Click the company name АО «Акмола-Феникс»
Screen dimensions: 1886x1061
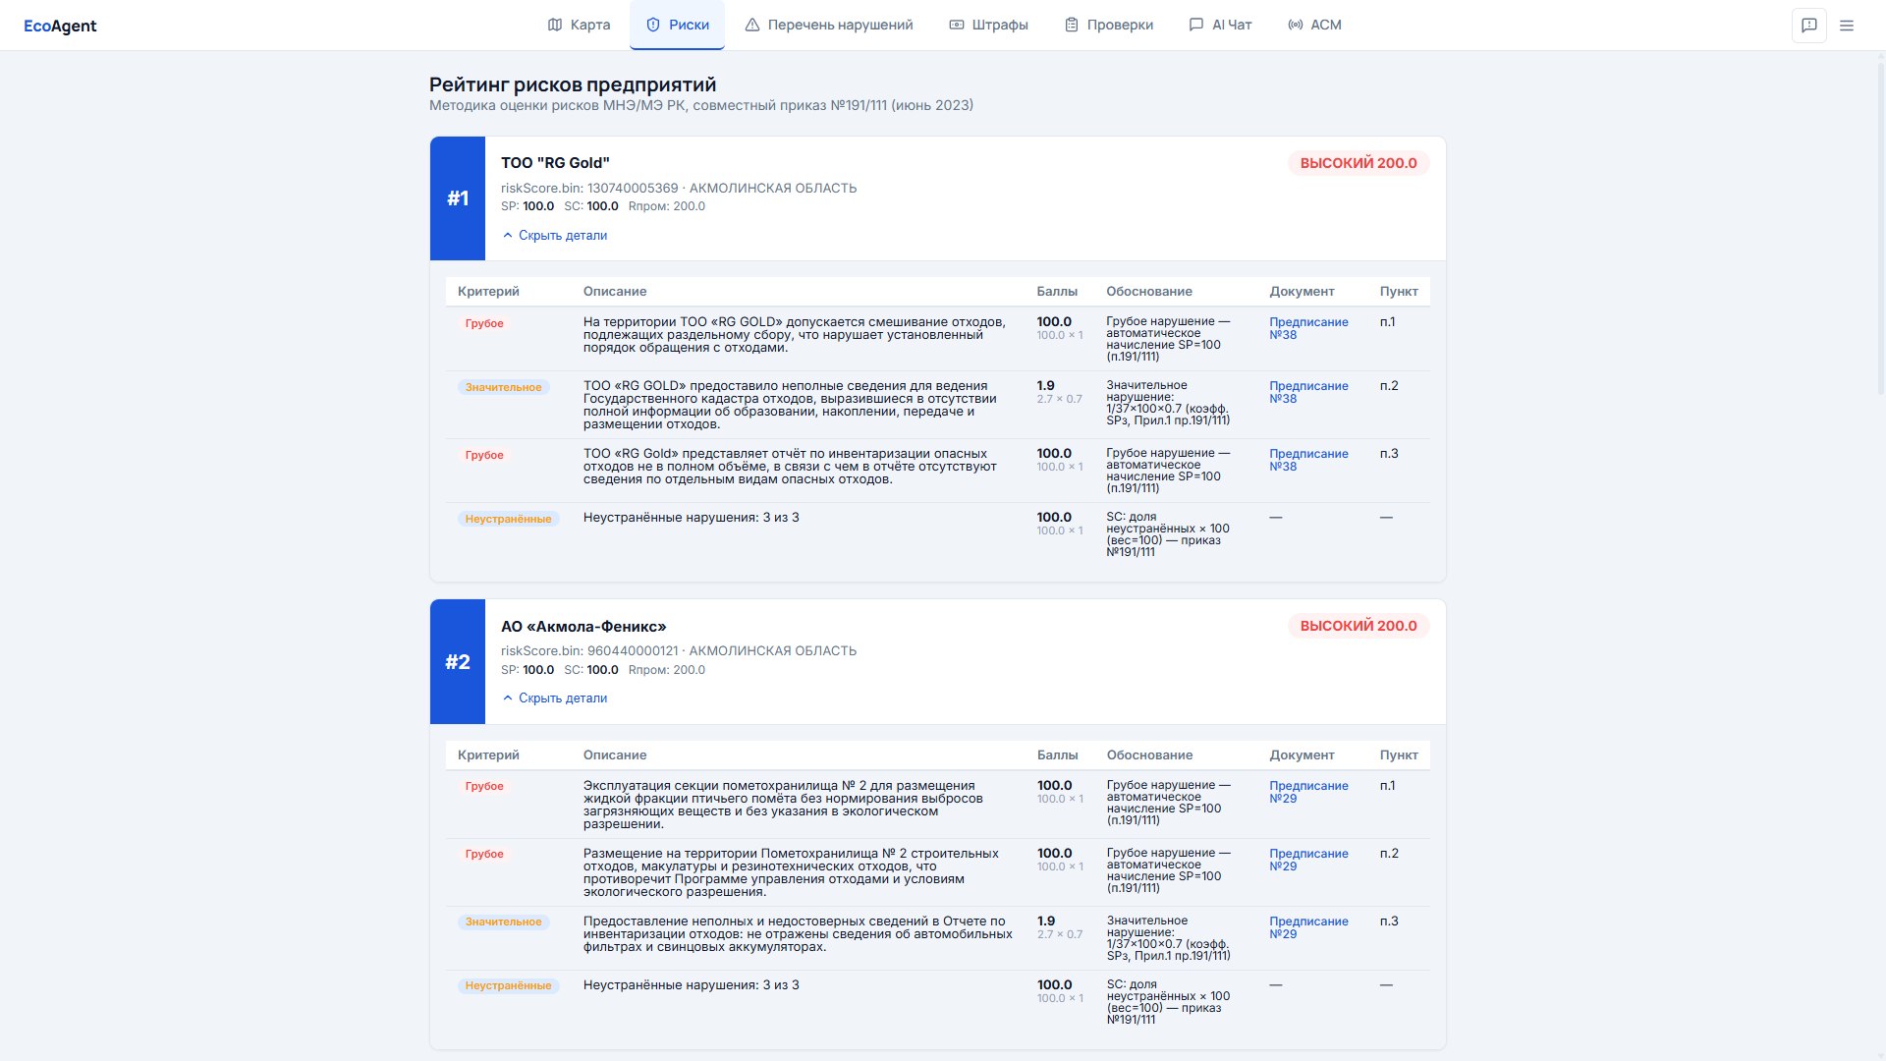[x=583, y=627]
